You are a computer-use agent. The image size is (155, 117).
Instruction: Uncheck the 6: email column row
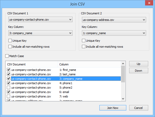point(9,92)
